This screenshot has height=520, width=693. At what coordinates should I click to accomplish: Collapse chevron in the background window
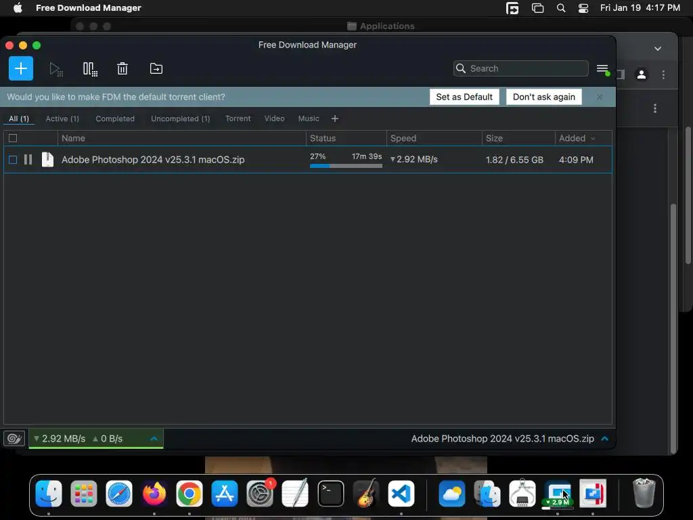pyautogui.click(x=658, y=49)
